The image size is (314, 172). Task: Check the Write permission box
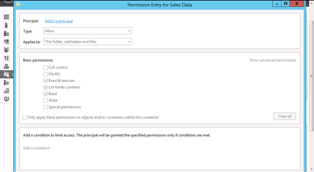click(46, 100)
